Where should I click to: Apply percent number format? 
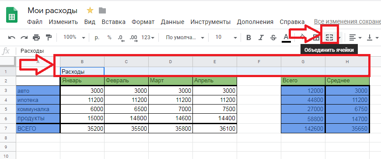click(109, 37)
